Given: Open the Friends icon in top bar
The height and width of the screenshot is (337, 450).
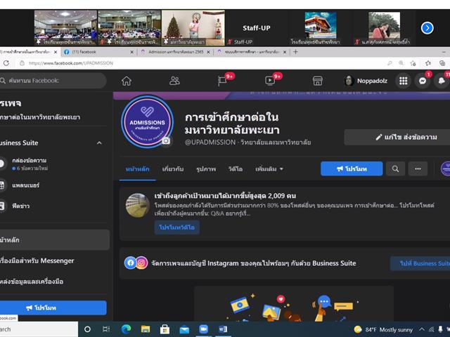Looking at the screenshot, I should [174, 81].
